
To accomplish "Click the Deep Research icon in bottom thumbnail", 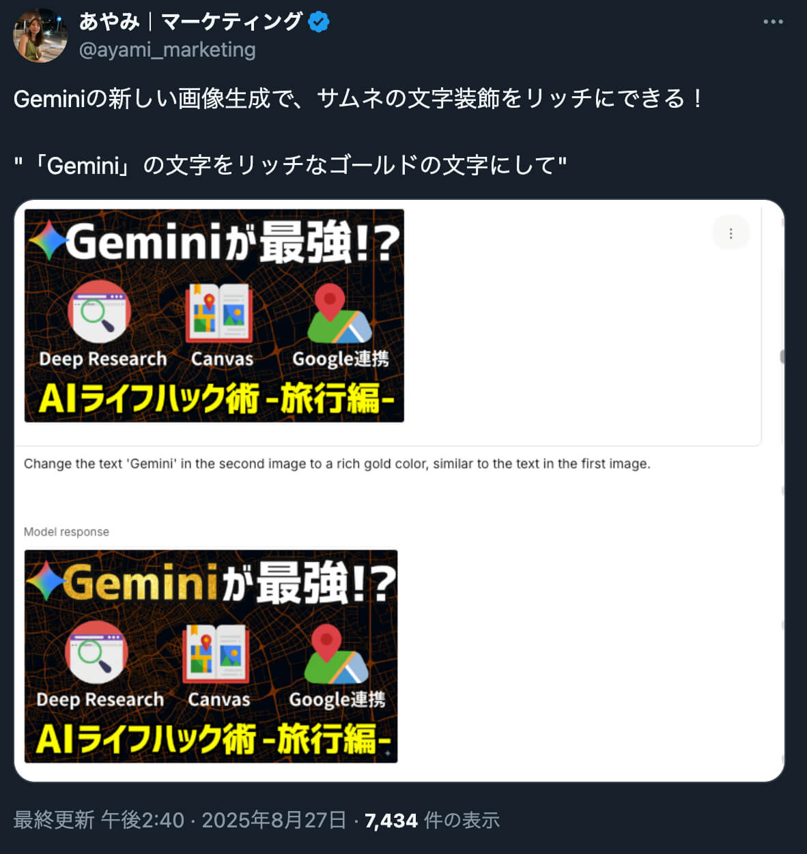I will pos(96,652).
